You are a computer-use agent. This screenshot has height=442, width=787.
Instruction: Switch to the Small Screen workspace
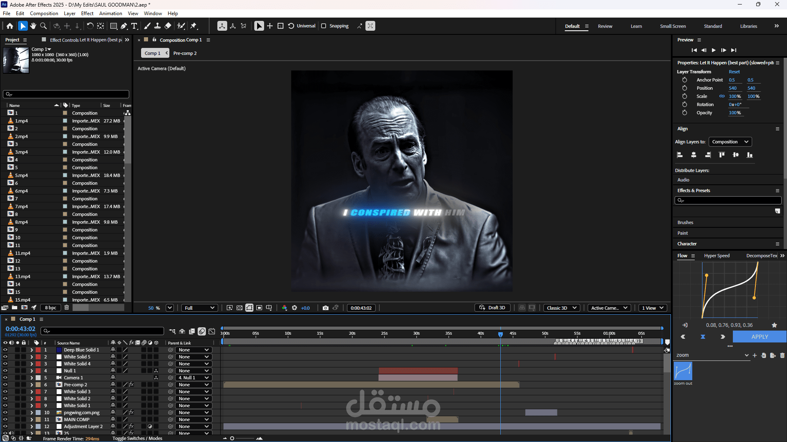coord(673,26)
